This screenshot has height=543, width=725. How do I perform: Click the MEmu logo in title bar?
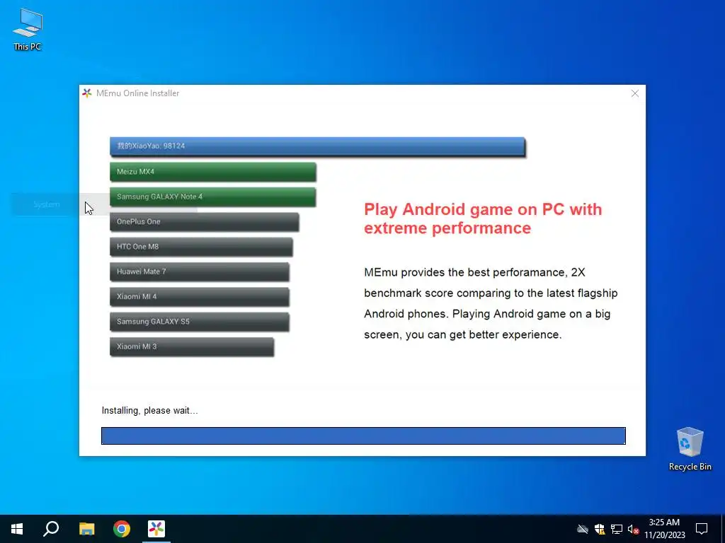[87, 93]
